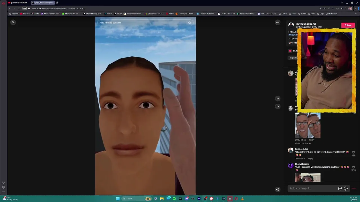The image size is (360, 202).
Task: Reload the page
Action: click(19, 8)
